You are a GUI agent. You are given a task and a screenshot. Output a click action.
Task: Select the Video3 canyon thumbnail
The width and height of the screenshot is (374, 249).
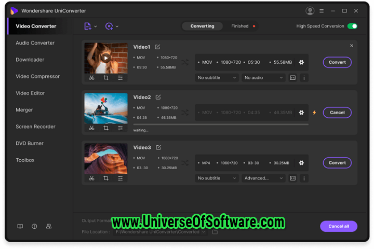click(106, 159)
